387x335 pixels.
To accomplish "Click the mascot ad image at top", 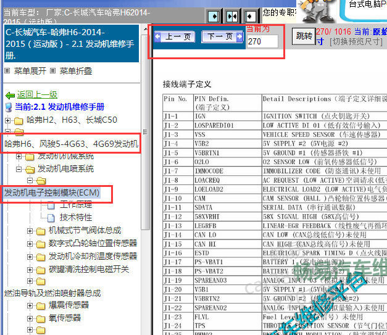I will 317,11.
